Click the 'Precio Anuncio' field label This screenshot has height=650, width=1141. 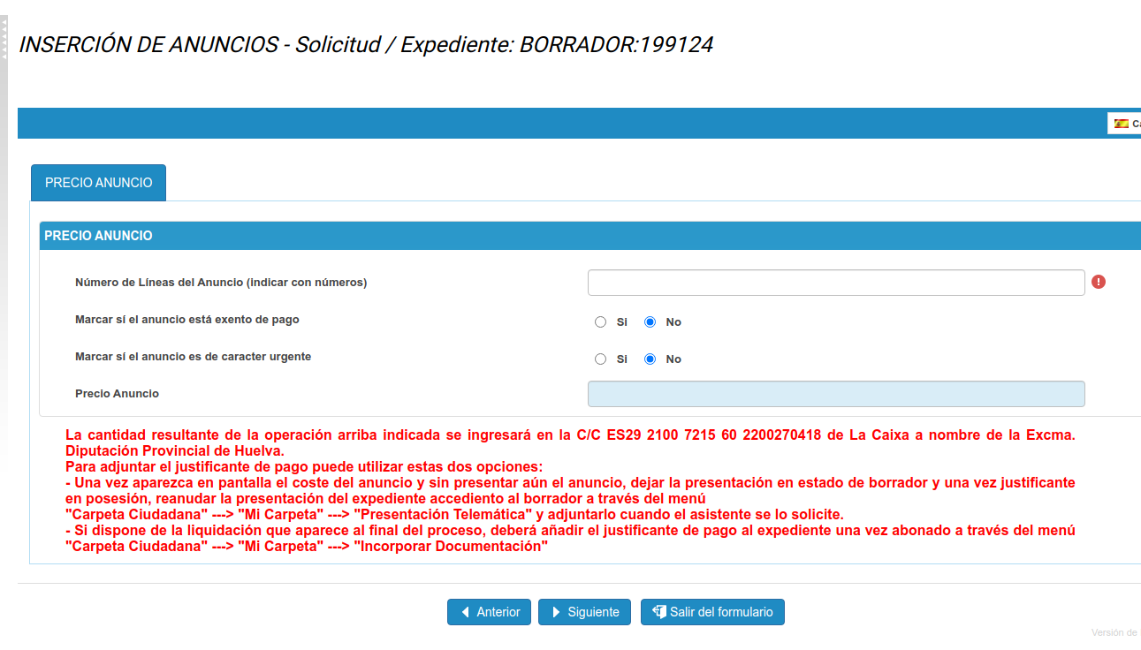(117, 394)
